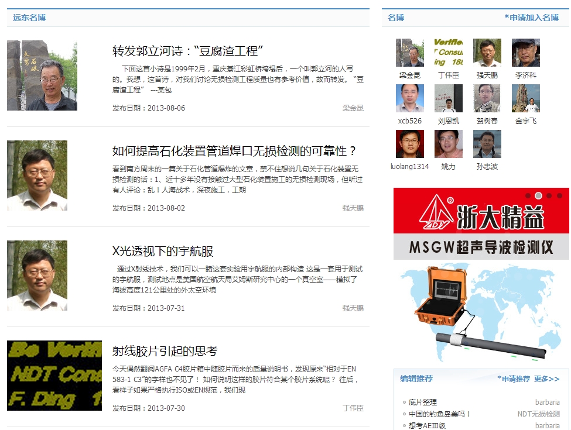Click name label 李济科 in 名博 panel
Screen dimensions: 571x430
point(525,75)
